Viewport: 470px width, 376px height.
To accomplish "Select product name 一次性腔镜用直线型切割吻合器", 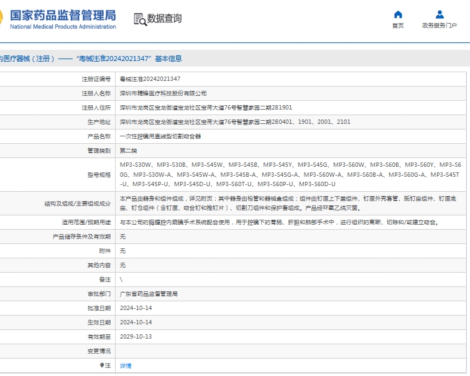I will (160, 136).
